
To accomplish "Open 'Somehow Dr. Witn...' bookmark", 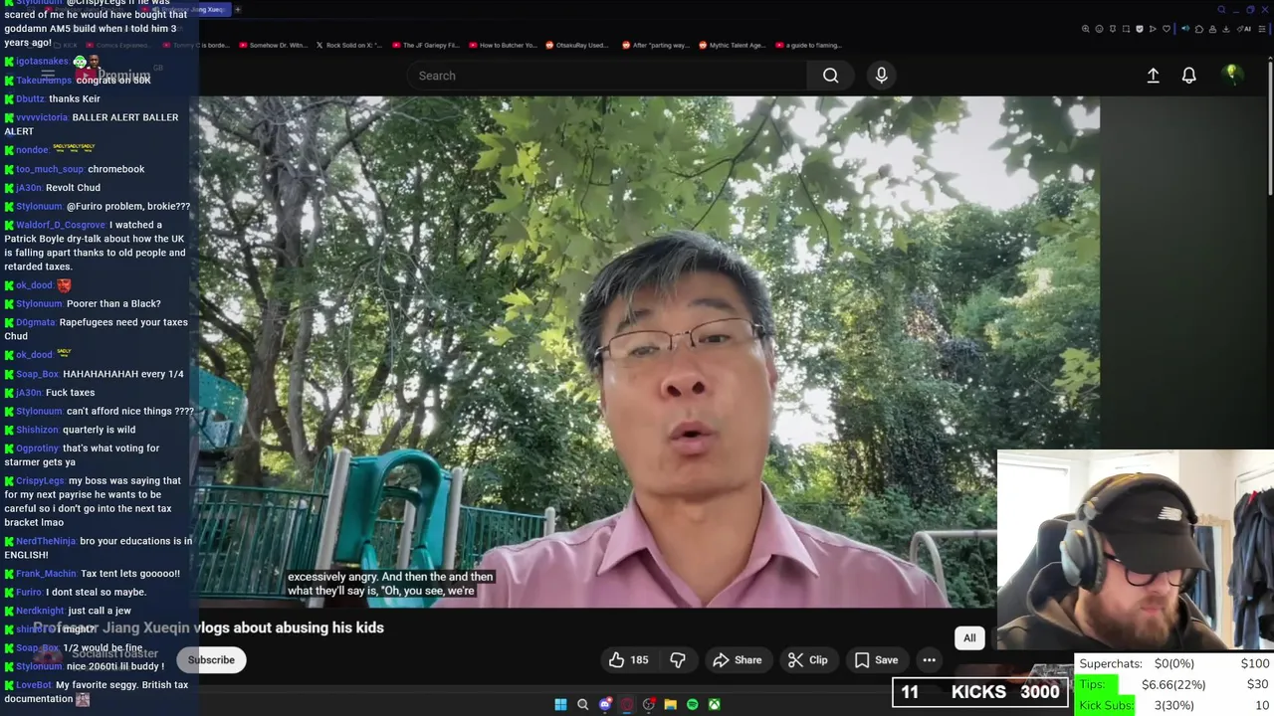I will (x=272, y=45).
